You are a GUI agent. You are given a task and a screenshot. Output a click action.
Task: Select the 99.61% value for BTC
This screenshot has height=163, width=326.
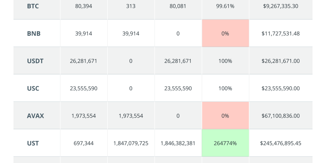point(225,6)
